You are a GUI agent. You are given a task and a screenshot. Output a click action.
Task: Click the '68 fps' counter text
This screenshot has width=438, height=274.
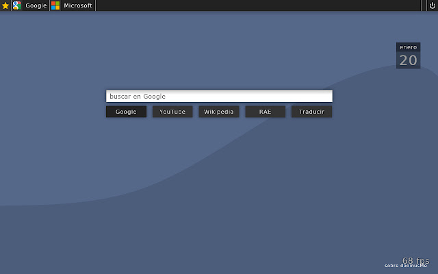[416, 261]
